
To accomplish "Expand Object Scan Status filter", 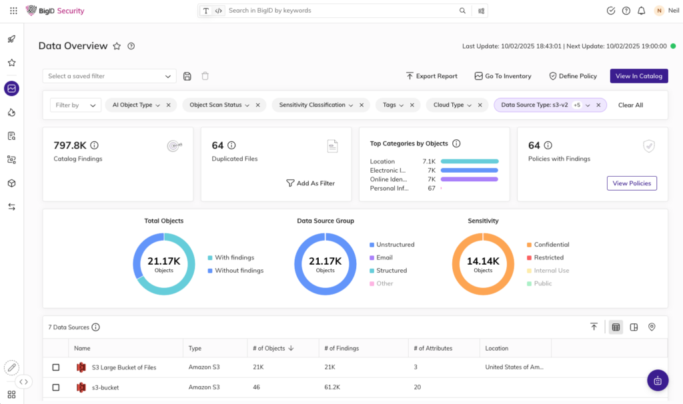I will 247,105.
